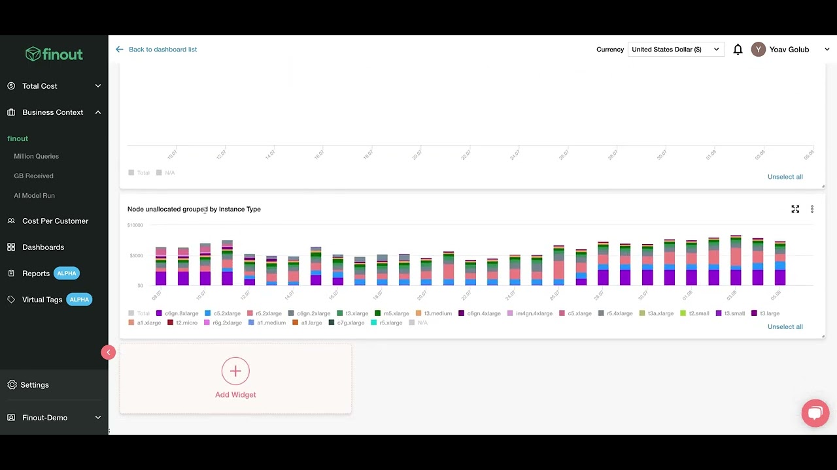This screenshot has height=470, width=837.
Task: Click the Cost Per Customer people icon
Action: coord(11,221)
